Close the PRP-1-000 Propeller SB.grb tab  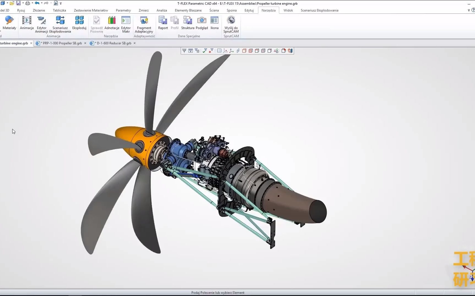pyautogui.click(x=85, y=43)
